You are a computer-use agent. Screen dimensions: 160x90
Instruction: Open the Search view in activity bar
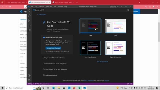[x=29, y=15]
